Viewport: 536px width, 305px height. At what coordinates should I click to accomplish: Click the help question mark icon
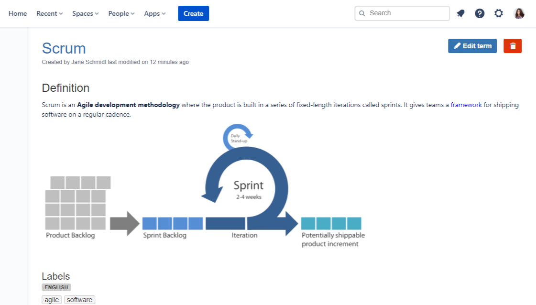click(x=480, y=13)
